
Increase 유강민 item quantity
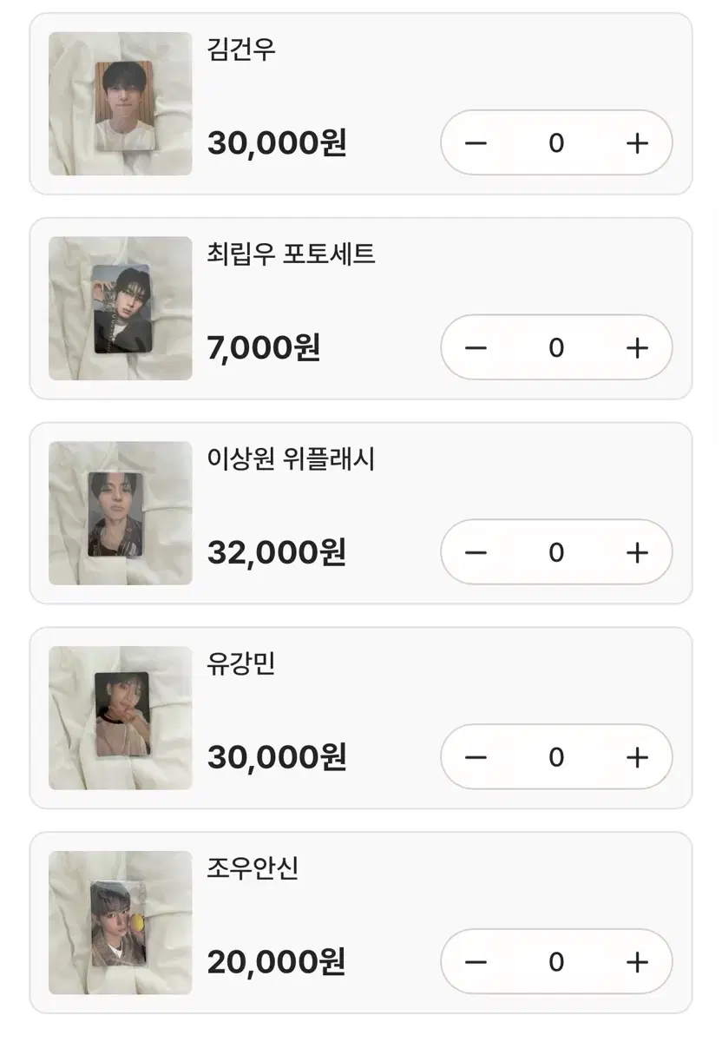[637, 757]
